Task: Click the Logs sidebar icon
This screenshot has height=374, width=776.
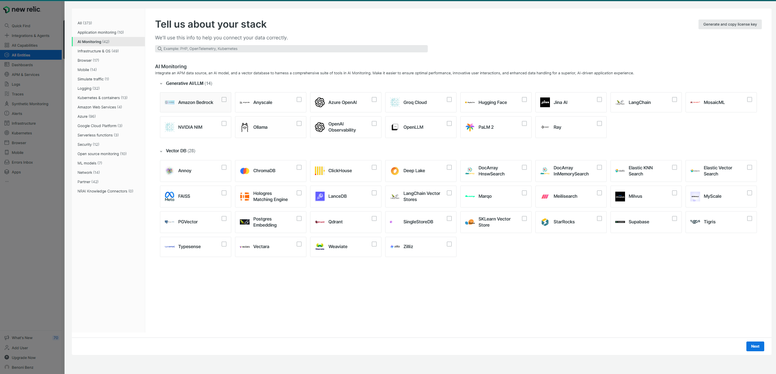Action: [x=6, y=84]
